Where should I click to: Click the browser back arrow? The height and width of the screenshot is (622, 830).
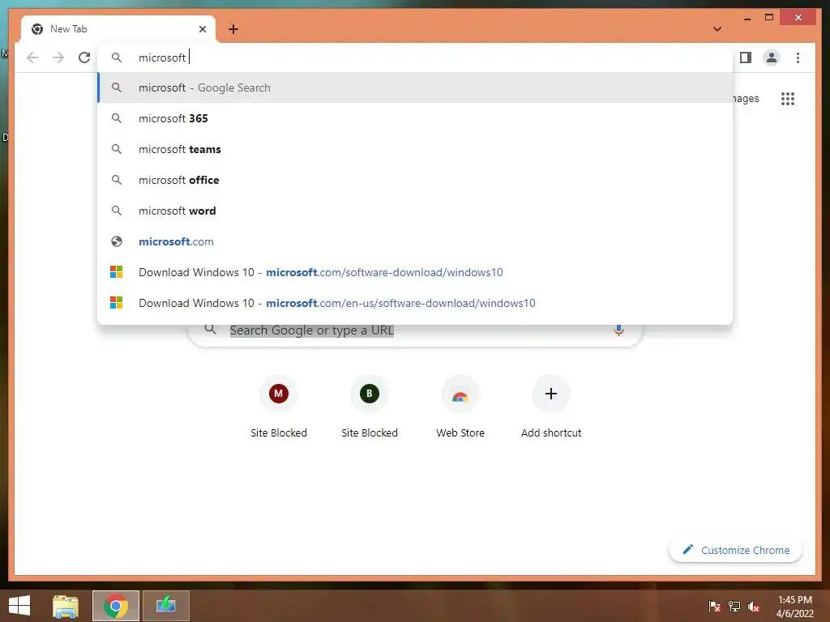click(x=32, y=58)
